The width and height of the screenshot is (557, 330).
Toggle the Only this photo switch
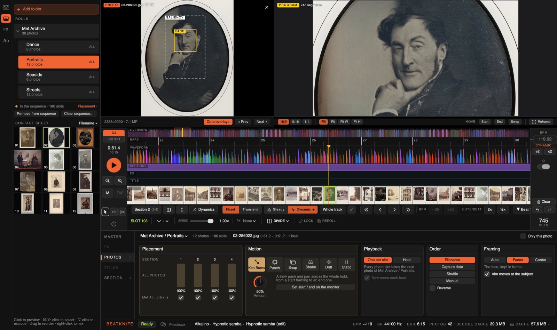click(x=523, y=236)
